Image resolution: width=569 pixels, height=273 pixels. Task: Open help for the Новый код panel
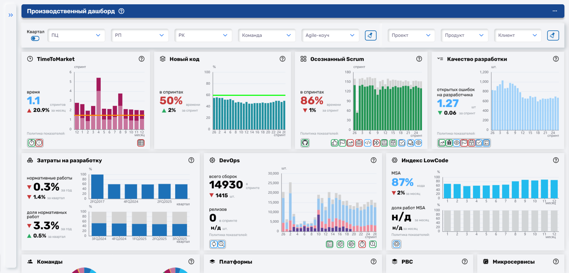[282, 59]
